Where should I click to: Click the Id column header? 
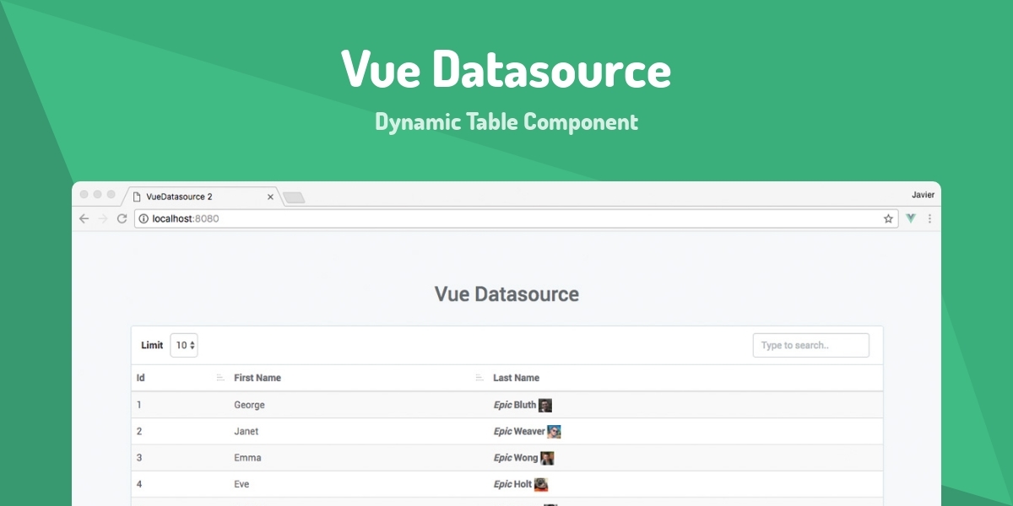[x=141, y=378]
